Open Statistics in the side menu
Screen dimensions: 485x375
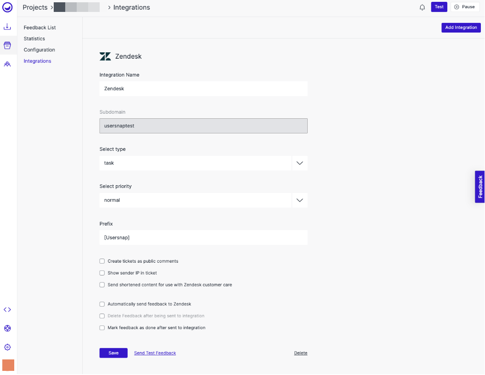click(34, 39)
